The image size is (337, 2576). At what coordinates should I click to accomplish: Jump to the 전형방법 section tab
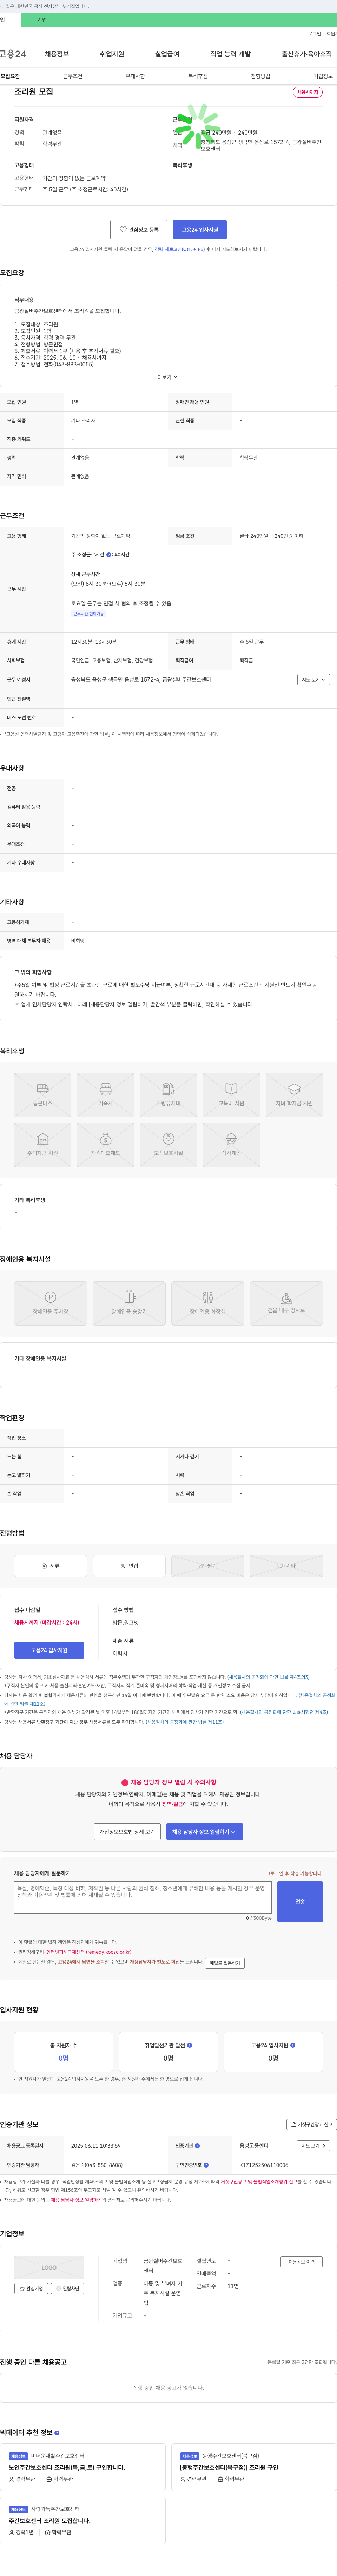(260, 76)
